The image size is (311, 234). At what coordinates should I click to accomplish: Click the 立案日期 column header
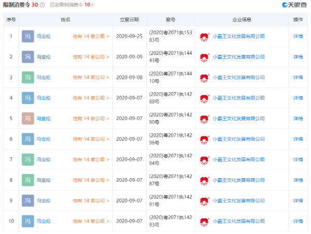[x=129, y=20]
